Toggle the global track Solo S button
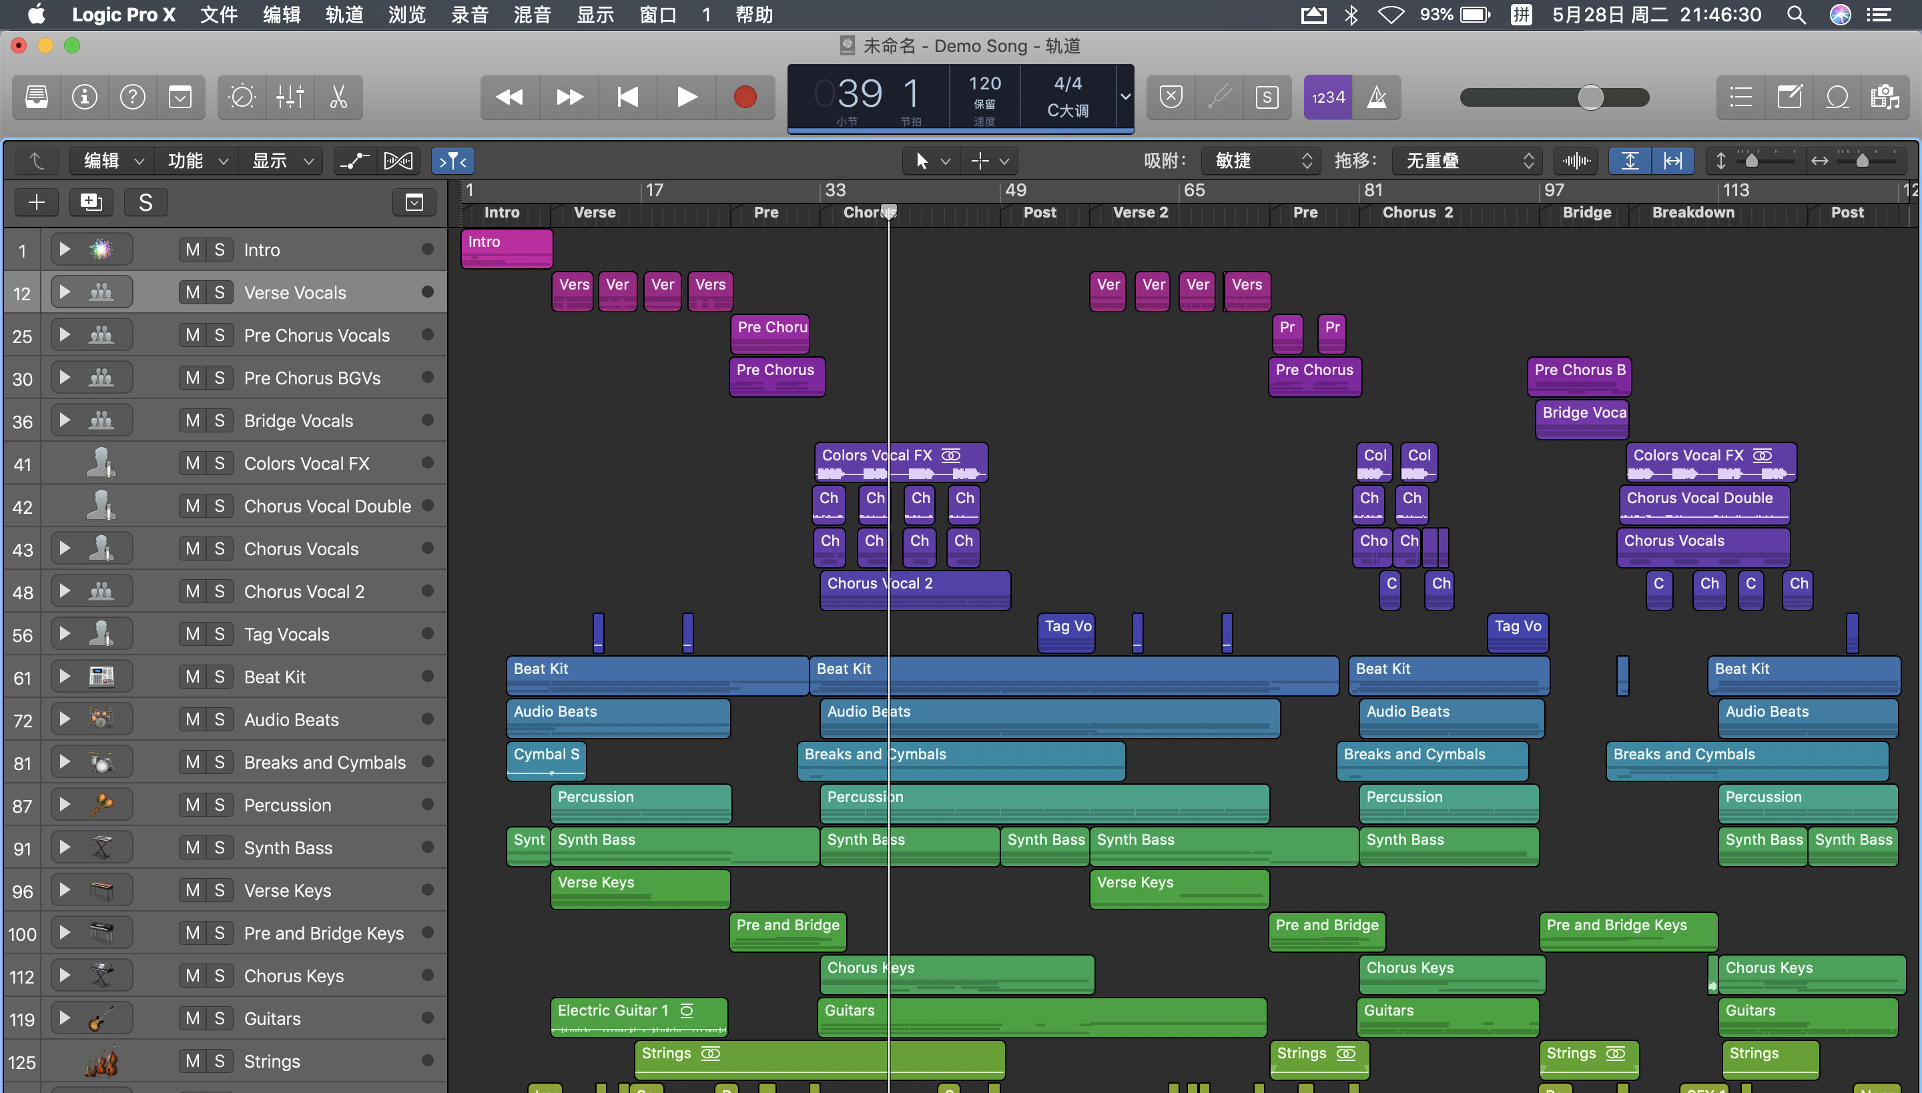 click(145, 203)
